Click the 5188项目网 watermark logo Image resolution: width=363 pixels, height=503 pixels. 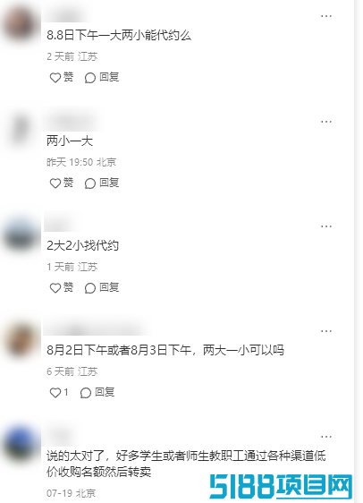[282, 487]
